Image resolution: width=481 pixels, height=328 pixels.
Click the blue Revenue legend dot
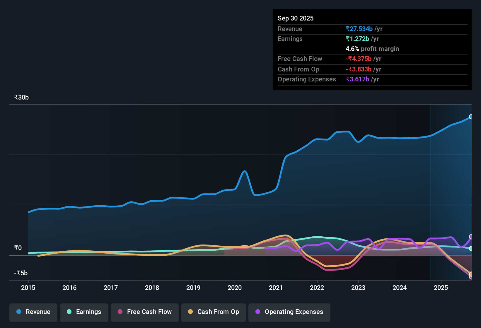18,312
